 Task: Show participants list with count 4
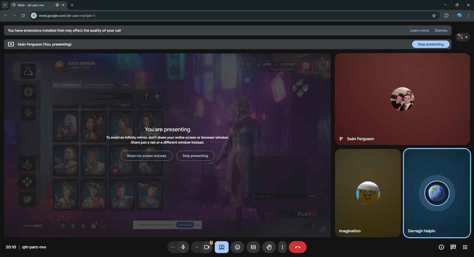462,37
